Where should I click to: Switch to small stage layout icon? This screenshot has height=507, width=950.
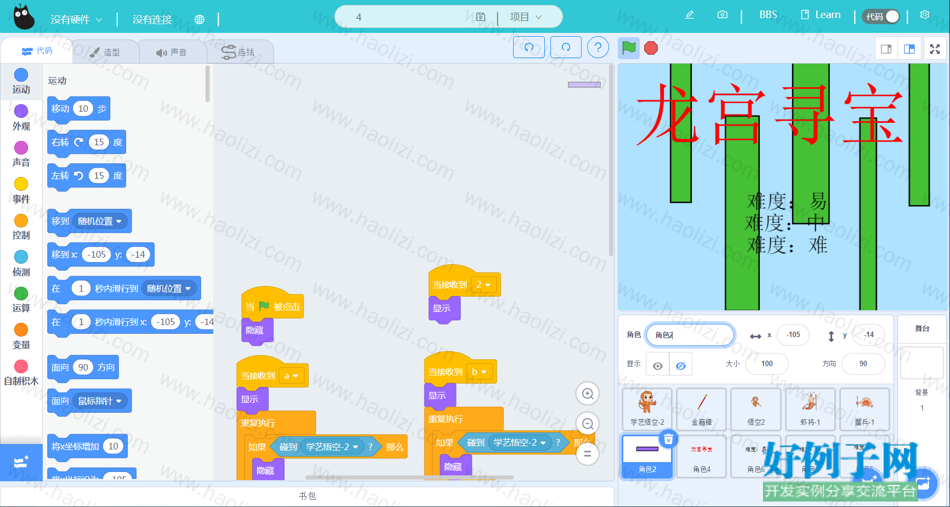tap(886, 49)
